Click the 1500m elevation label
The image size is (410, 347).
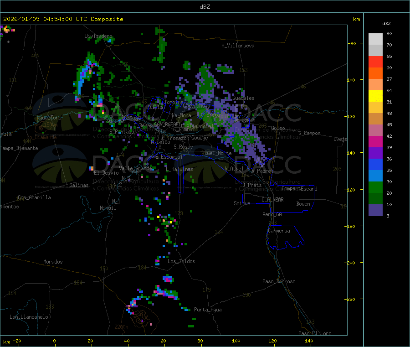pyautogui.click(x=51, y=125)
